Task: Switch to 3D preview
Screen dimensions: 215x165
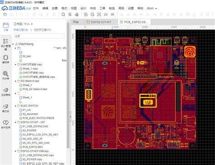Action: [x=112, y=15]
